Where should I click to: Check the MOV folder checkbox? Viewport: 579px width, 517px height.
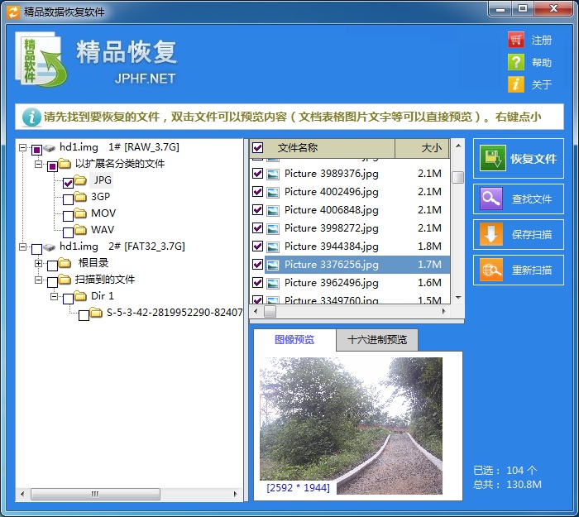68,216
